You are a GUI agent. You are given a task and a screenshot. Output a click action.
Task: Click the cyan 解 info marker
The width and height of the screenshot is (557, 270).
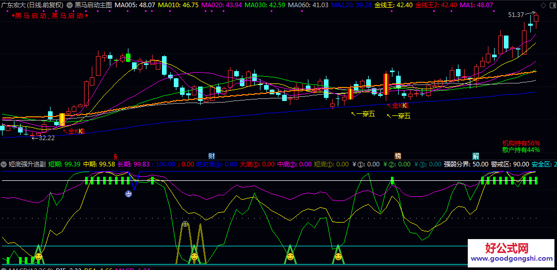(476, 156)
